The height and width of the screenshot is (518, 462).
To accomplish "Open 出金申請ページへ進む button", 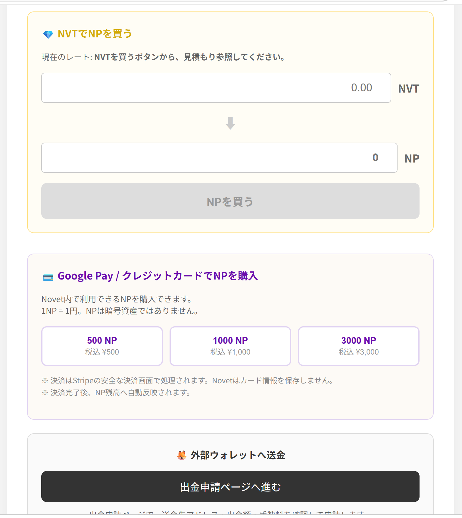I will pyautogui.click(x=230, y=486).
